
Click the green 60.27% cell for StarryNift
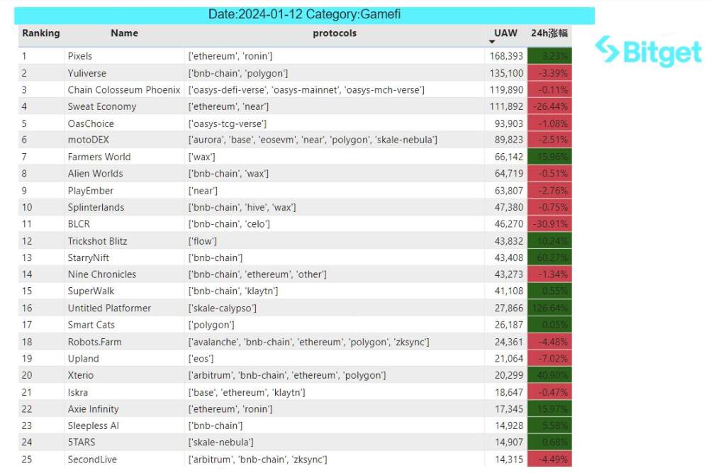pyautogui.click(x=549, y=258)
